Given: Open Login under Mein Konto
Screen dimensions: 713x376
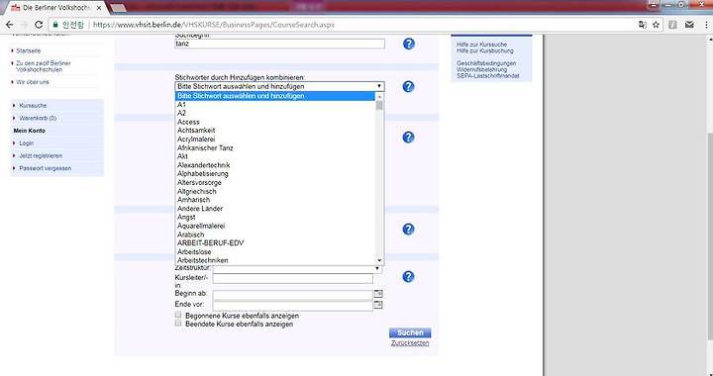Looking at the screenshot, I should (27, 143).
